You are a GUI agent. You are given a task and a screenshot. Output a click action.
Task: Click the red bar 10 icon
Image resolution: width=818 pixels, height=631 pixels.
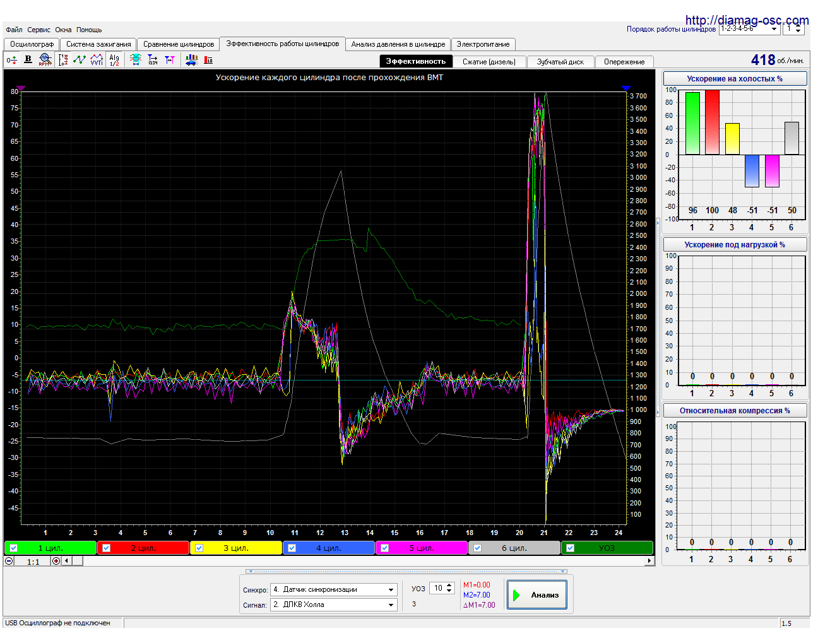point(208,60)
